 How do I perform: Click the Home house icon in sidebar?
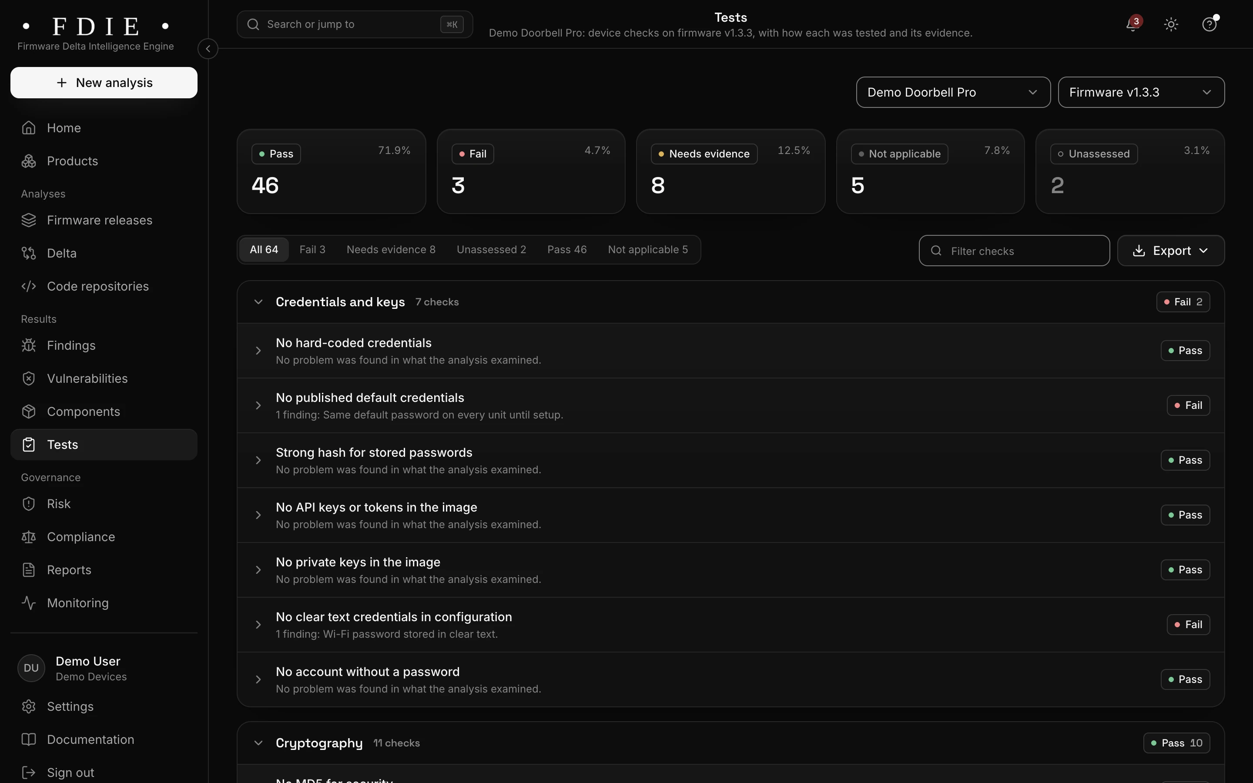tap(28, 128)
